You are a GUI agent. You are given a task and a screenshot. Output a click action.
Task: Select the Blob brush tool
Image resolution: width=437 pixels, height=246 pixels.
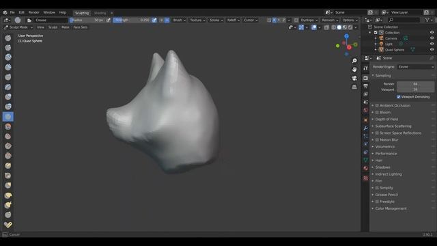(8, 107)
